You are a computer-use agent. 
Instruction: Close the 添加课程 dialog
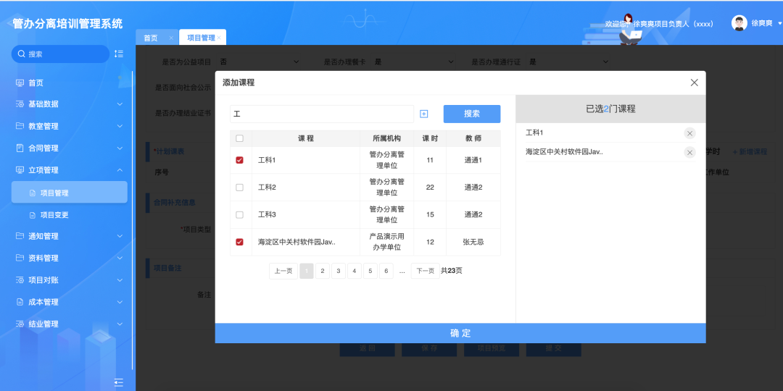tap(694, 83)
